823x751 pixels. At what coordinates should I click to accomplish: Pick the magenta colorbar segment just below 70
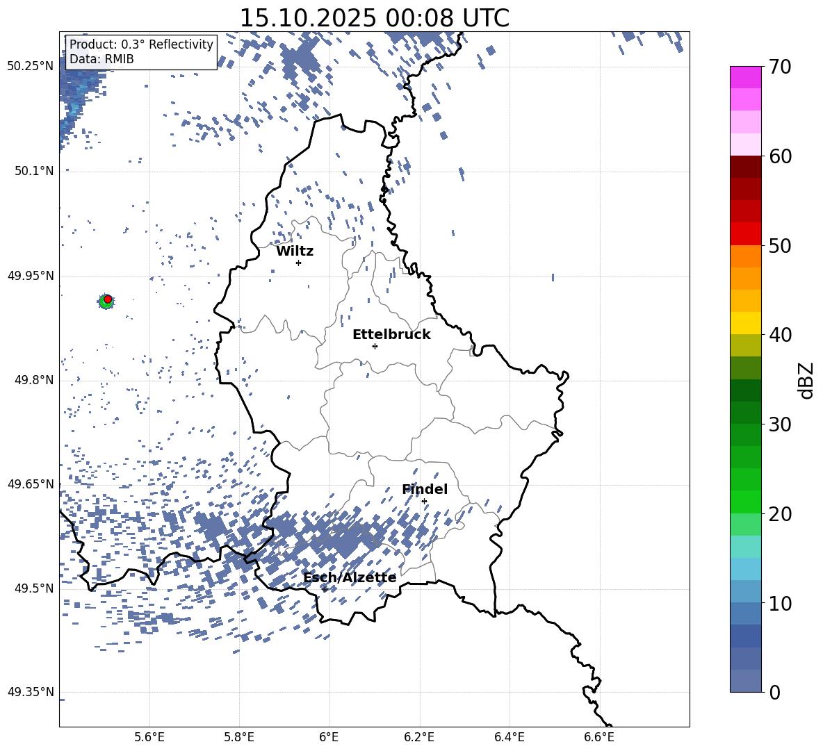click(x=745, y=78)
